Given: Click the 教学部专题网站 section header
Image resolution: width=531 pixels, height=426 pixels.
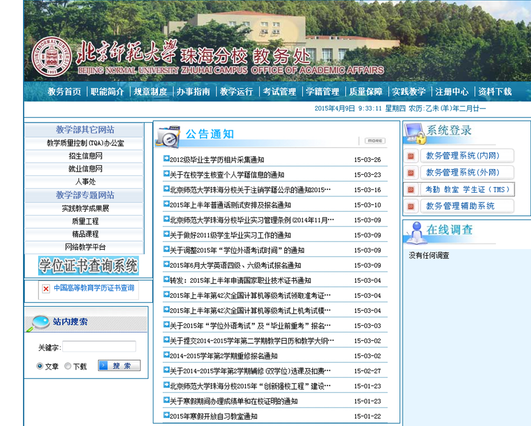Looking at the screenshot, I should (x=85, y=195).
